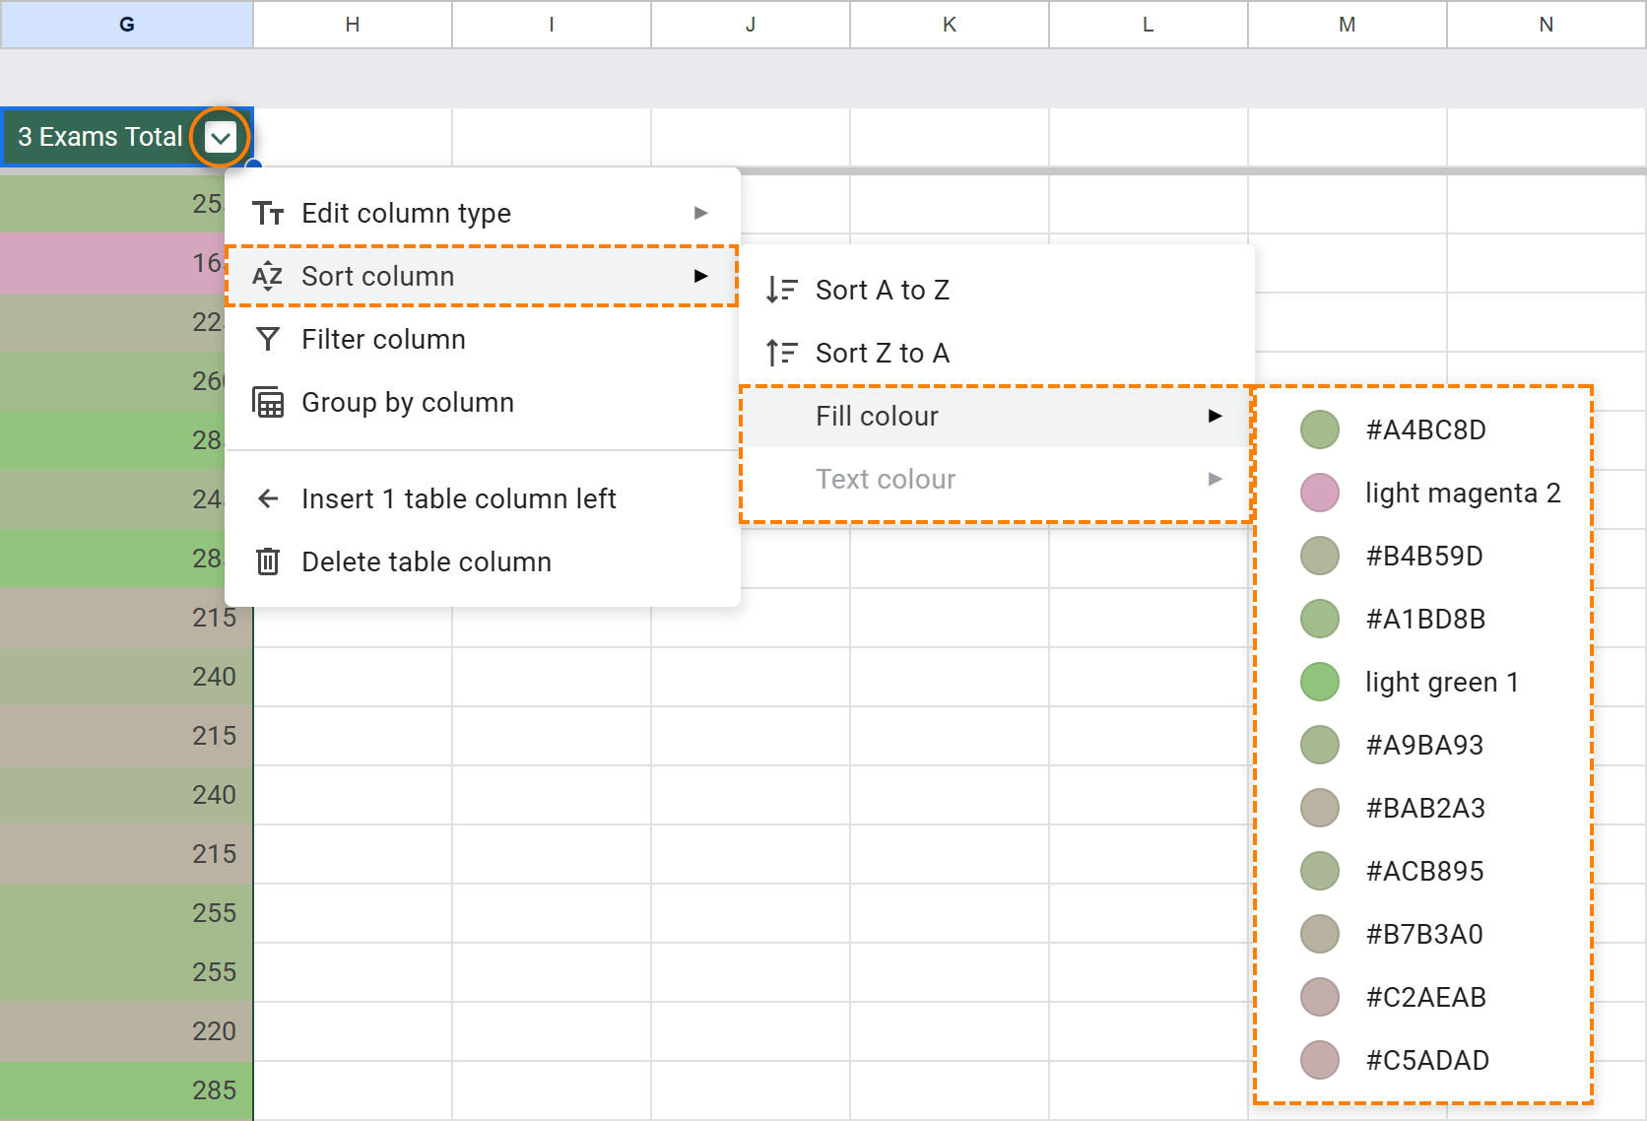
Task: Select column K header
Action: point(950,25)
